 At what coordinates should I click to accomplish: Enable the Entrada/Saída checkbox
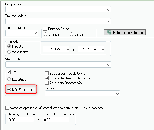point(45,29)
